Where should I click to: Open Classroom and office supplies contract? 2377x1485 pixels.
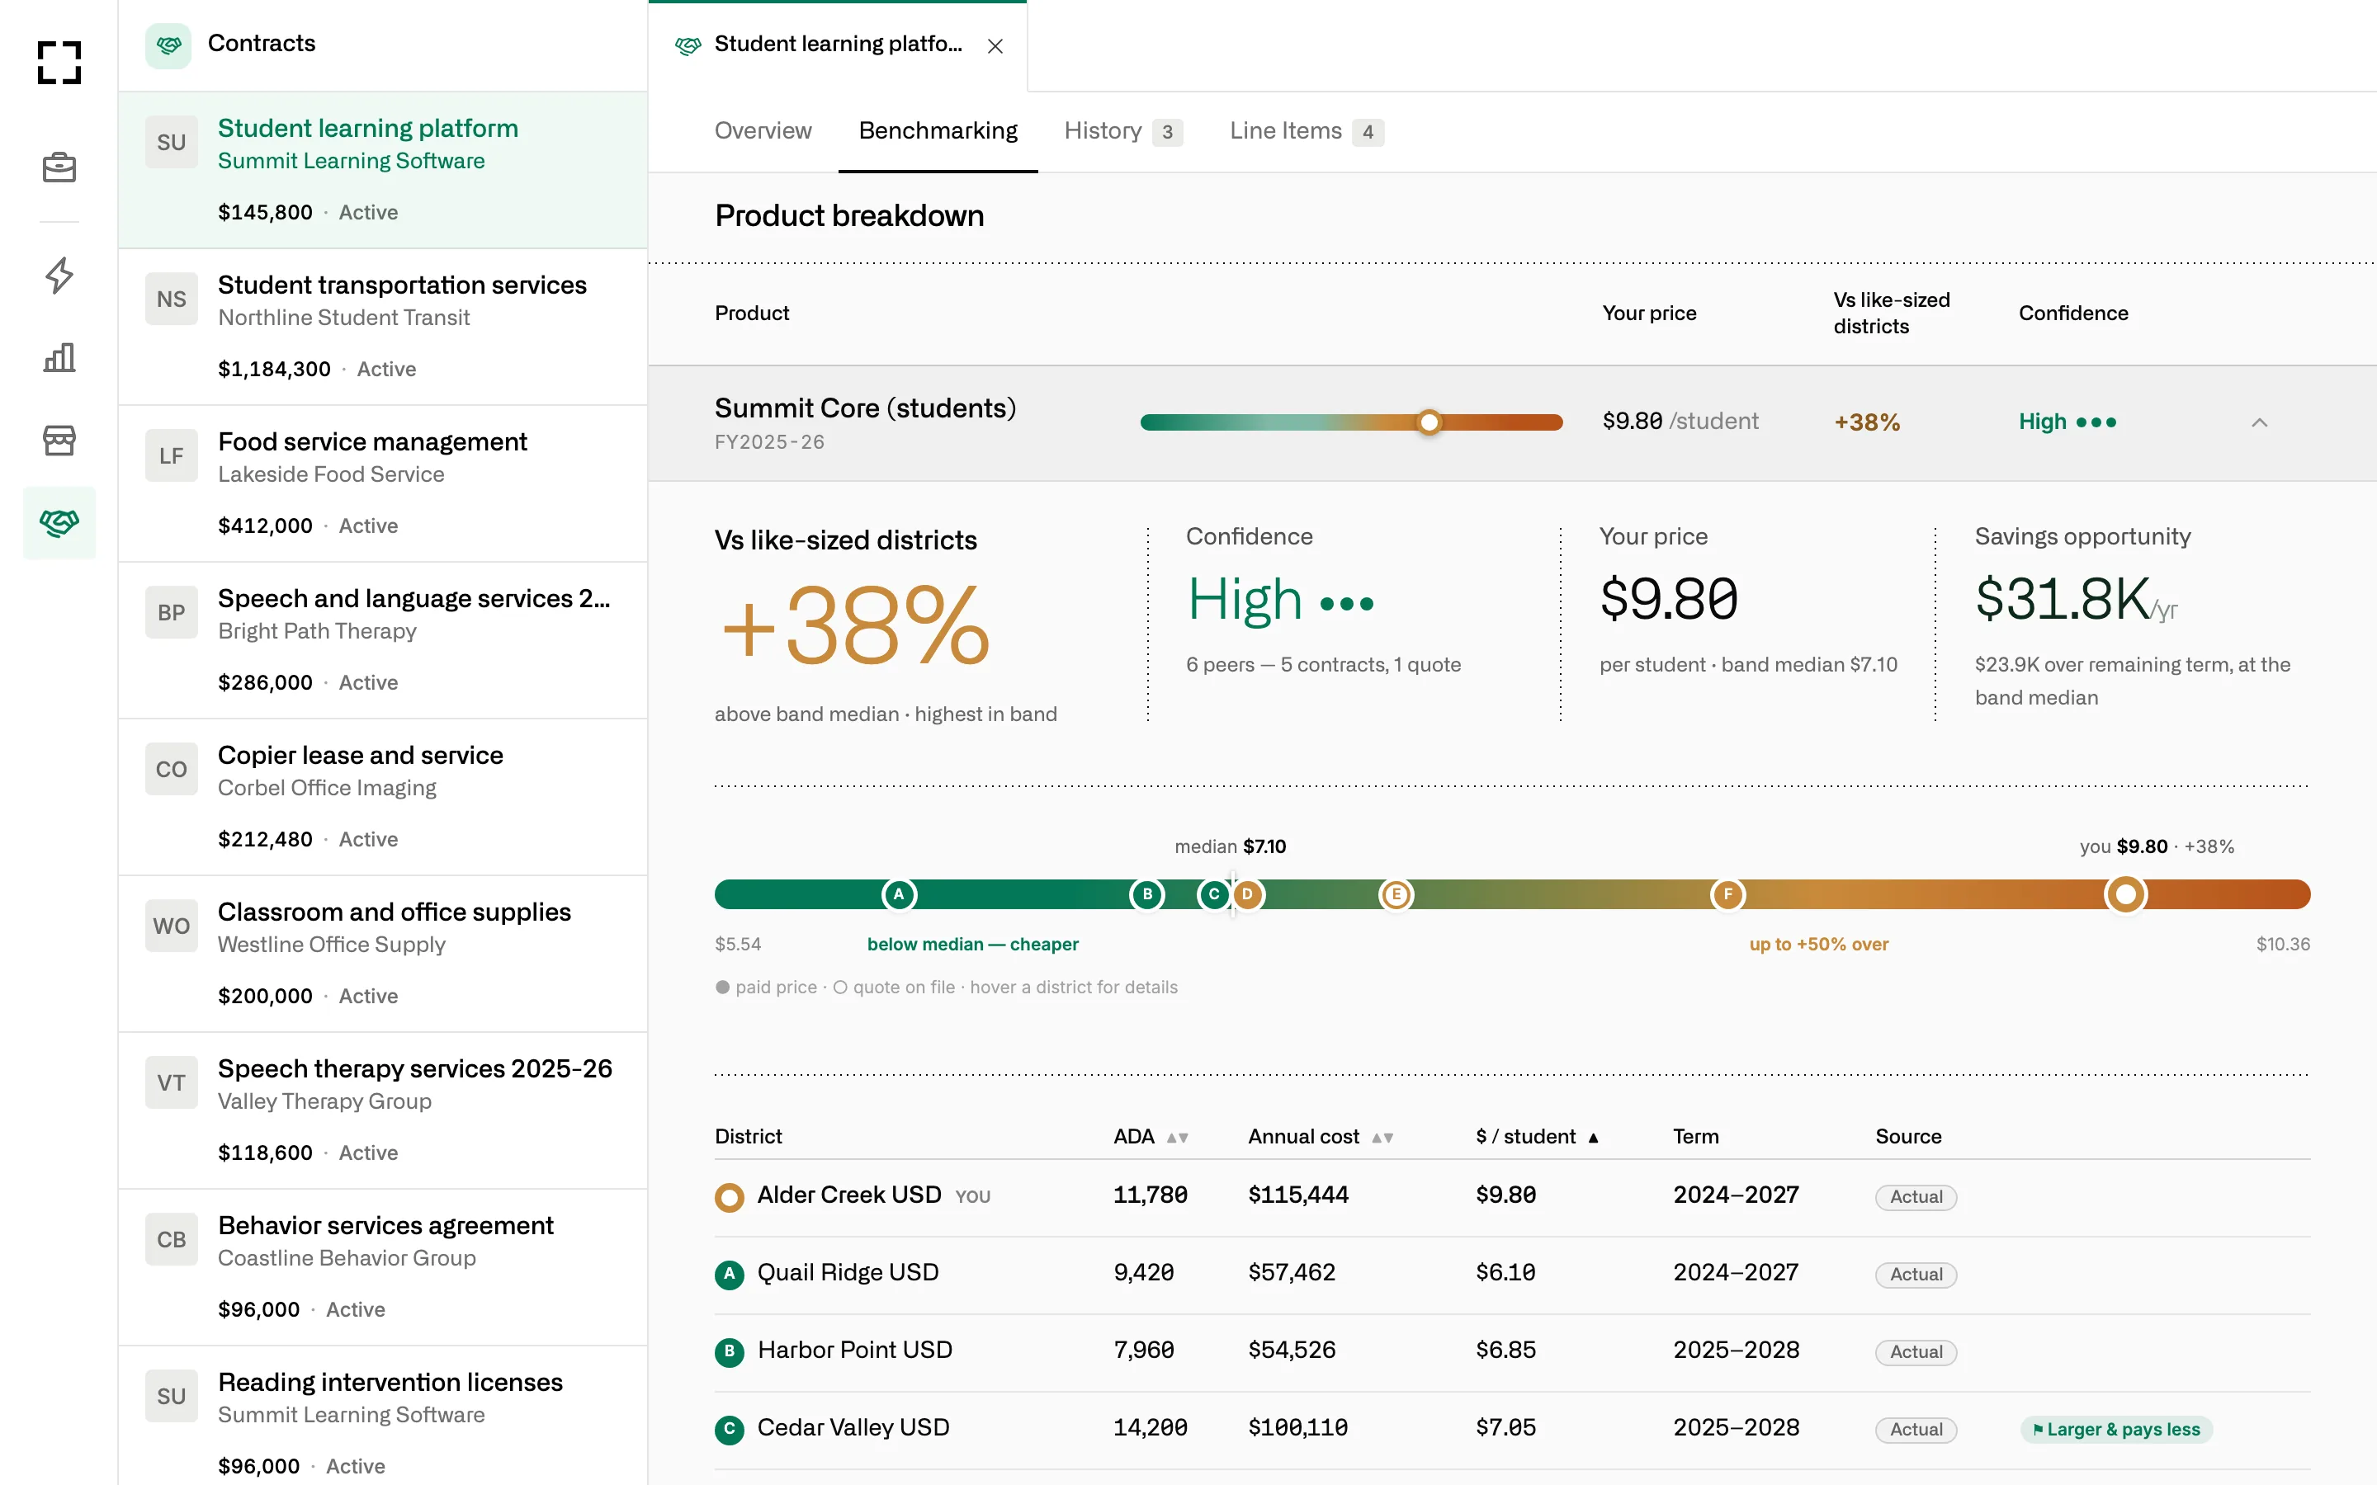click(x=383, y=954)
